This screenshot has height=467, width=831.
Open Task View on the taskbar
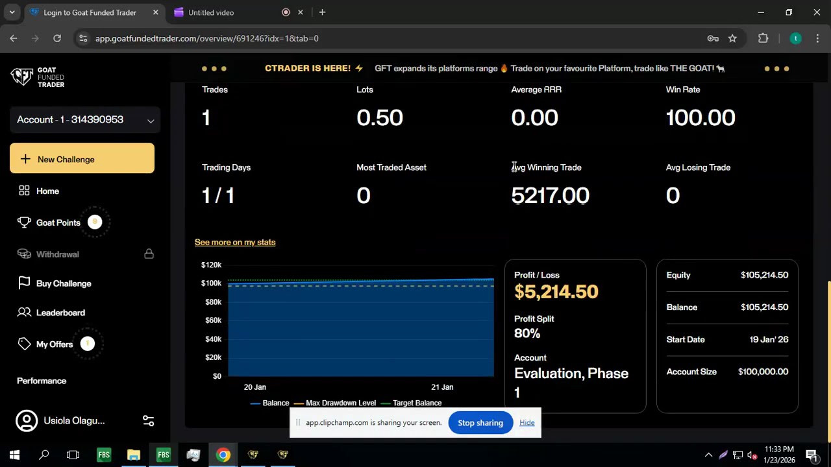(x=73, y=455)
